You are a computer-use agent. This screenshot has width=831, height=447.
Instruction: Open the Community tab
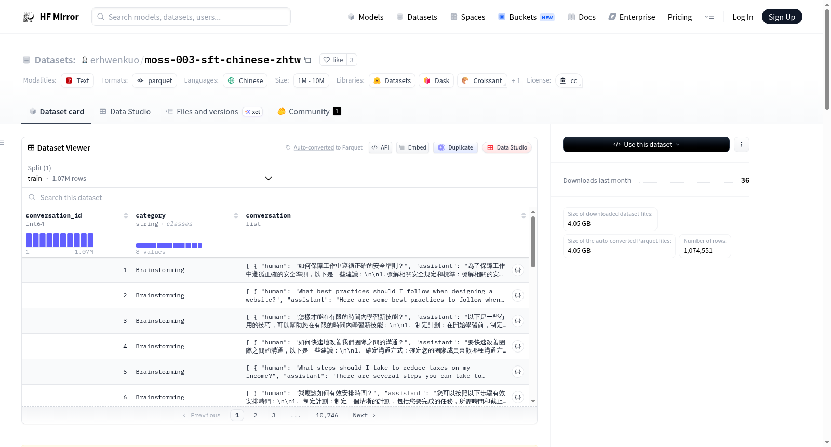pyautogui.click(x=309, y=111)
